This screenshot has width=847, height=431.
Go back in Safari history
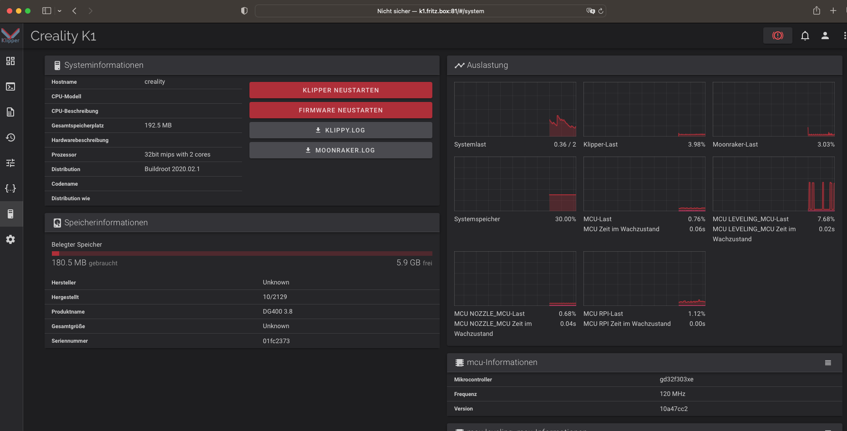click(x=74, y=11)
